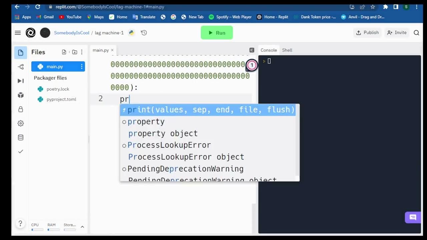The height and width of the screenshot is (240, 427).
Task: Click the Packager files heading
Action: (x=50, y=78)
